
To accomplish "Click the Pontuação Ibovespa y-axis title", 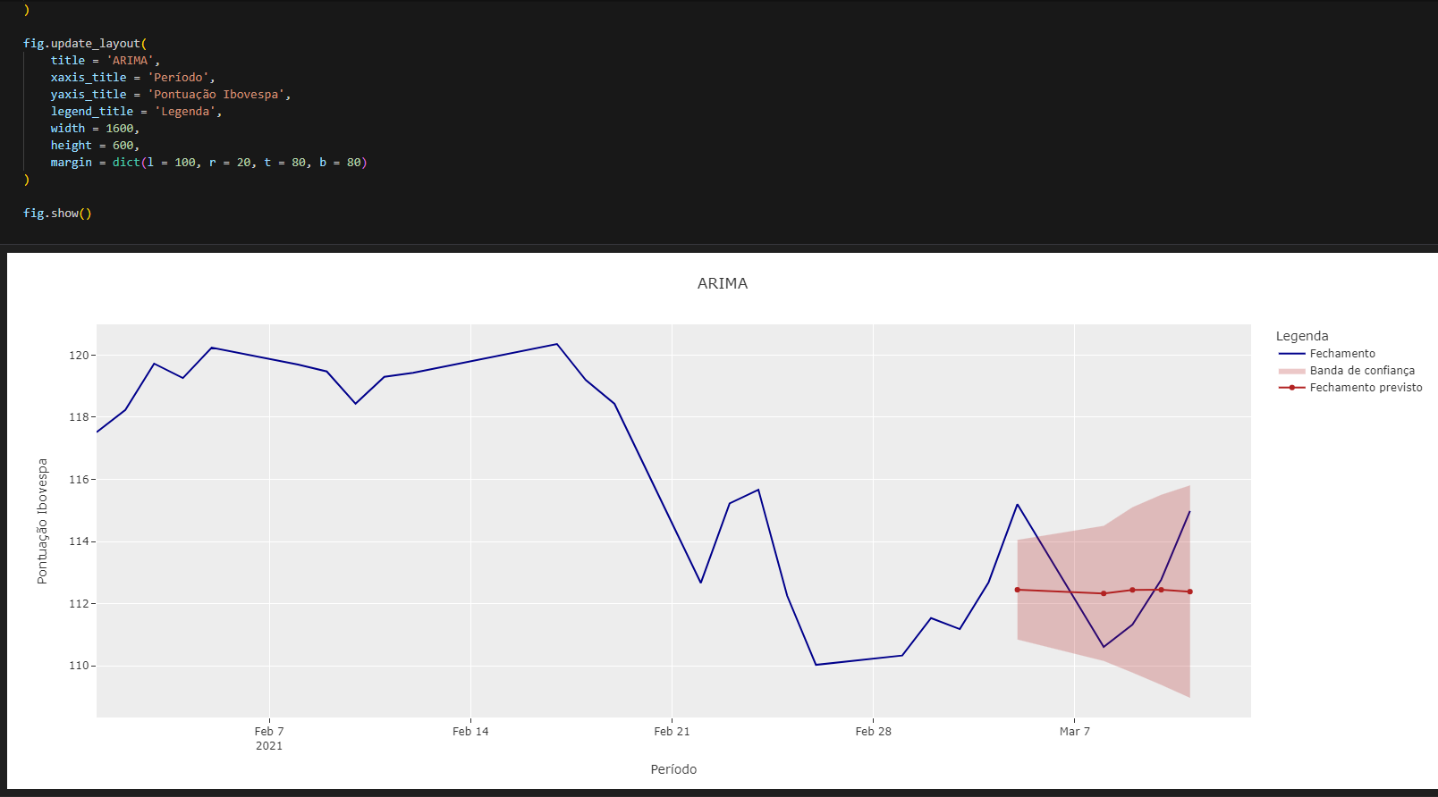I will 42,521.
